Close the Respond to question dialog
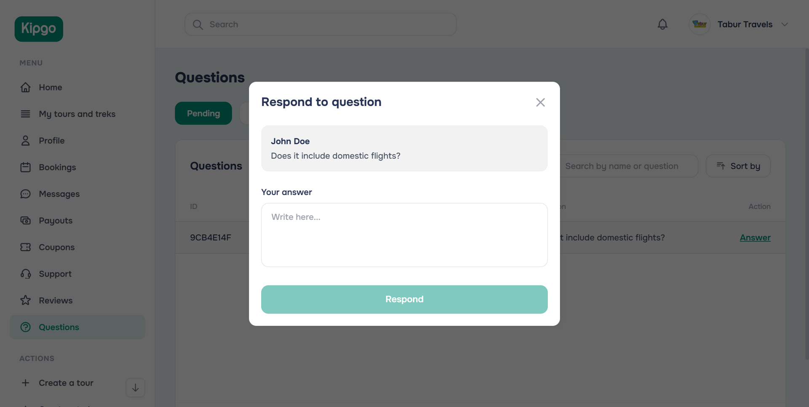Screen dimensions: 809x407 coord(540,102)
